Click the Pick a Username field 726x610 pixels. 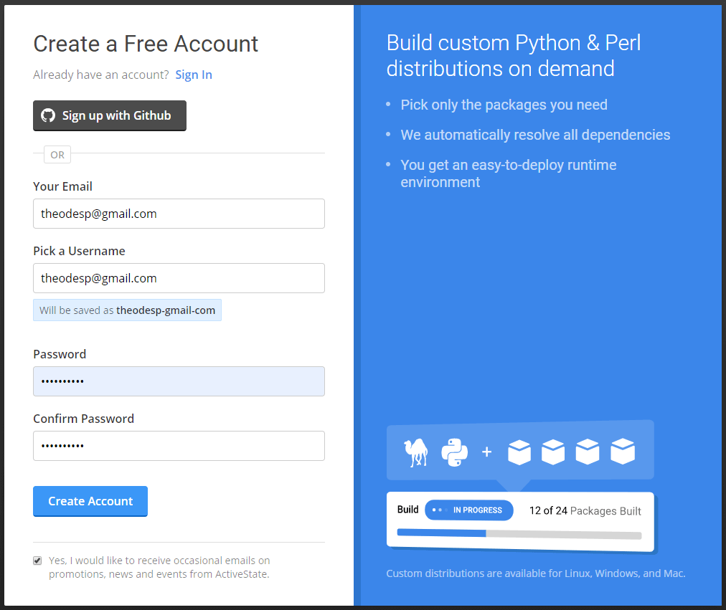click(179, 278)
